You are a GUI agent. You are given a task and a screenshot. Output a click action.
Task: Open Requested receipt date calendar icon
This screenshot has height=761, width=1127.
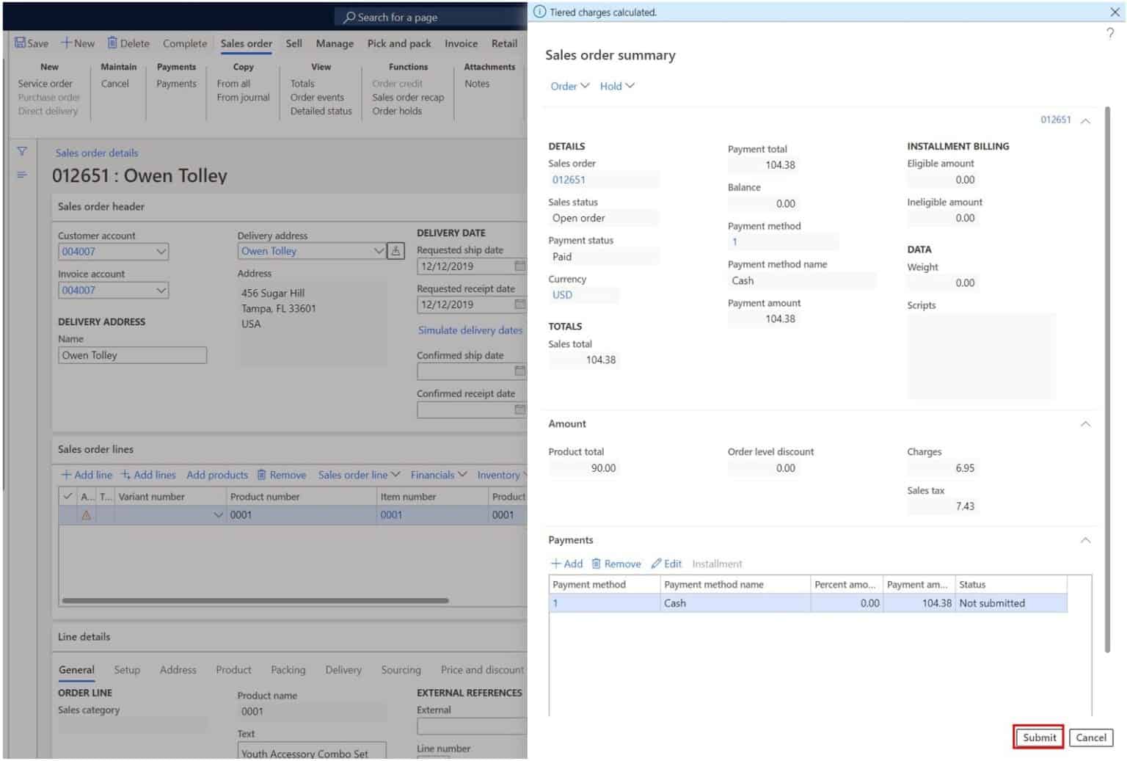pos(520,304)
